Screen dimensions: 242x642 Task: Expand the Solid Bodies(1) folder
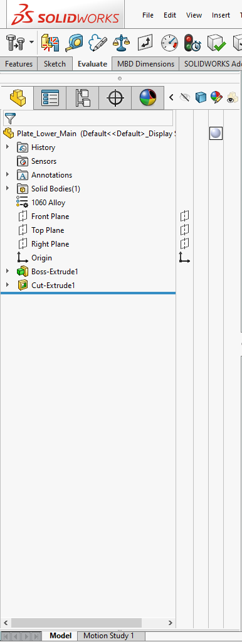[7, 188]
